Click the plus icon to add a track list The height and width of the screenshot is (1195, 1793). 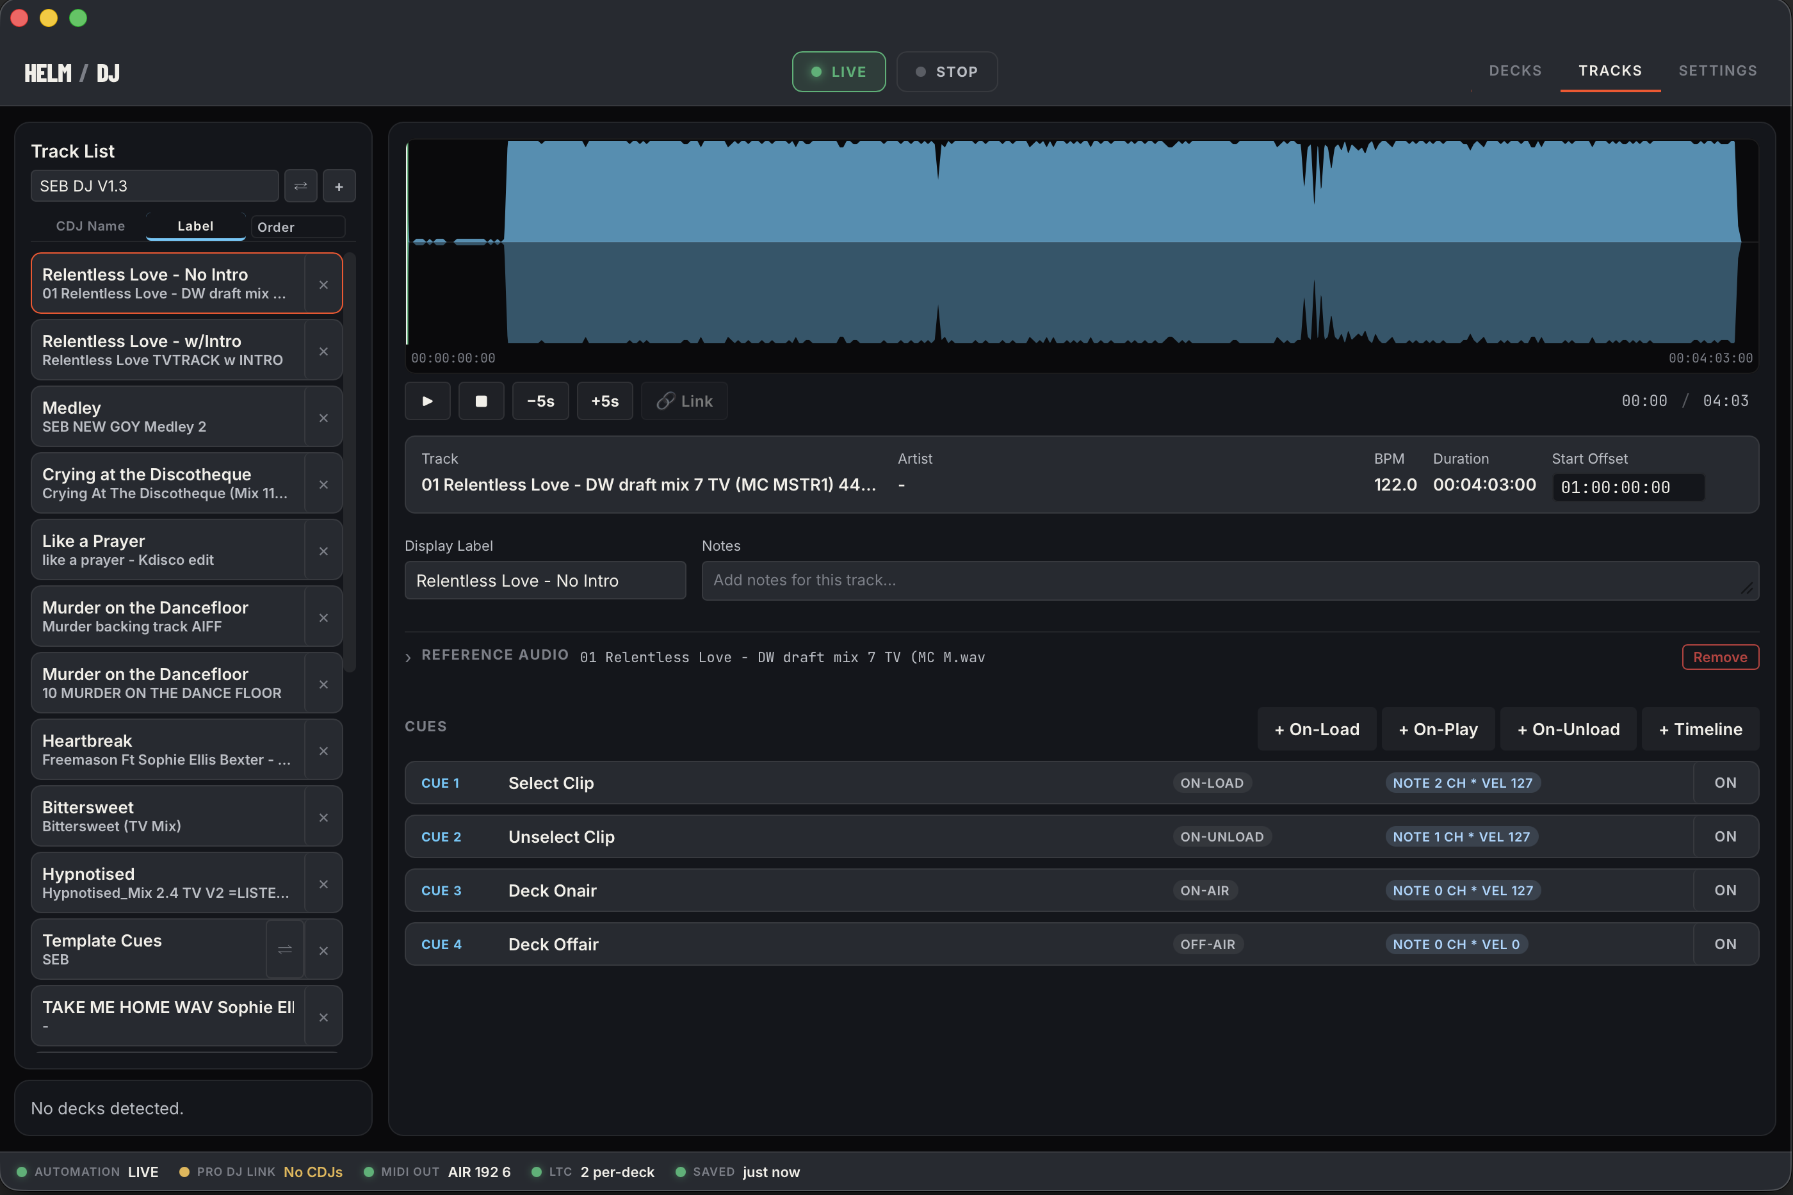pyautogui.click(x=339, y=186)
